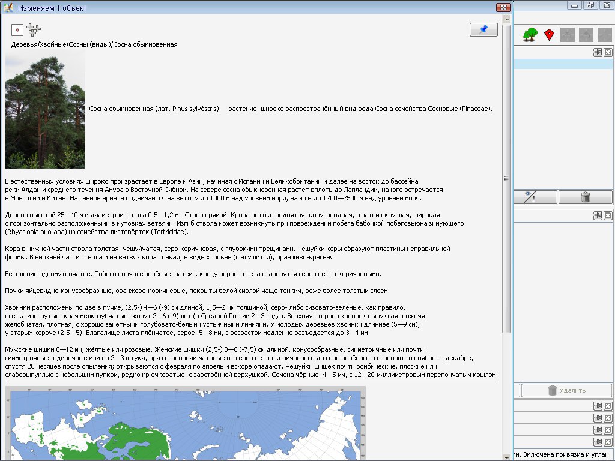Click the paragraph starting "Хвоинки расположены по две"

tap(215, 321)
